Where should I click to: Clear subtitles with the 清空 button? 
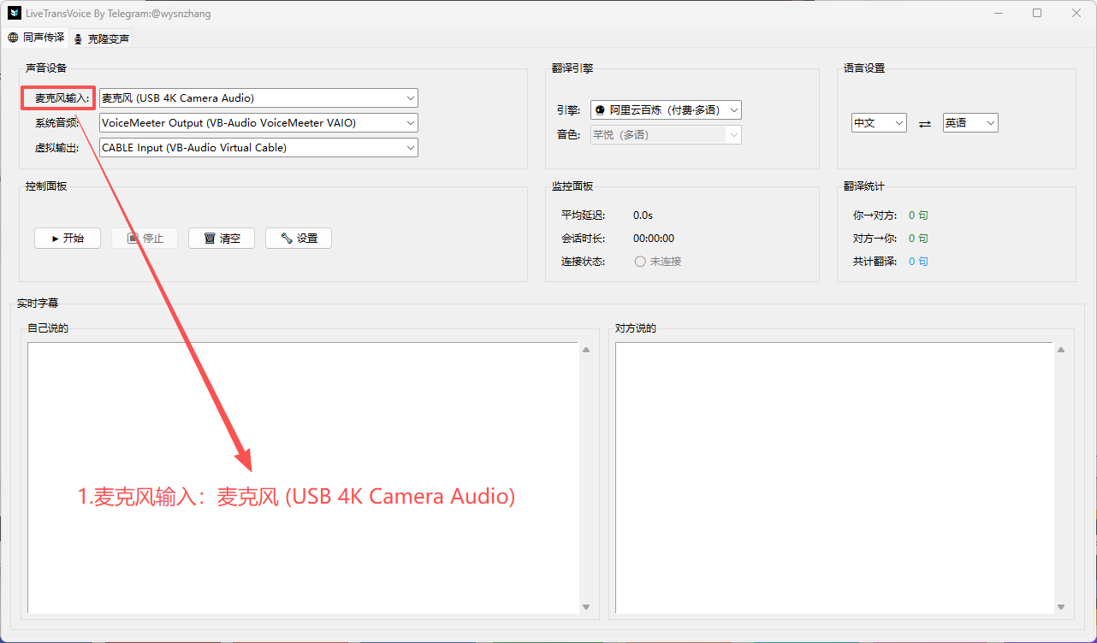pos(222,239)
